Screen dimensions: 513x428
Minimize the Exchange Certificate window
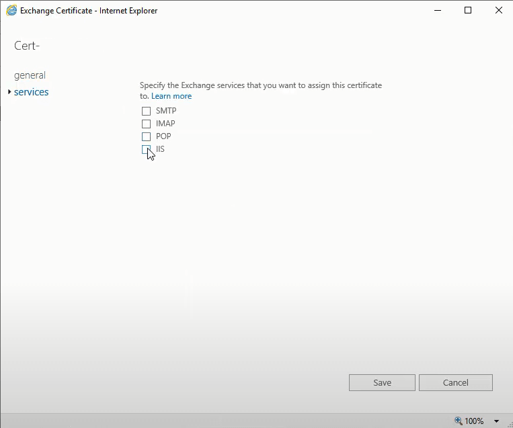[x=437, y=10]
